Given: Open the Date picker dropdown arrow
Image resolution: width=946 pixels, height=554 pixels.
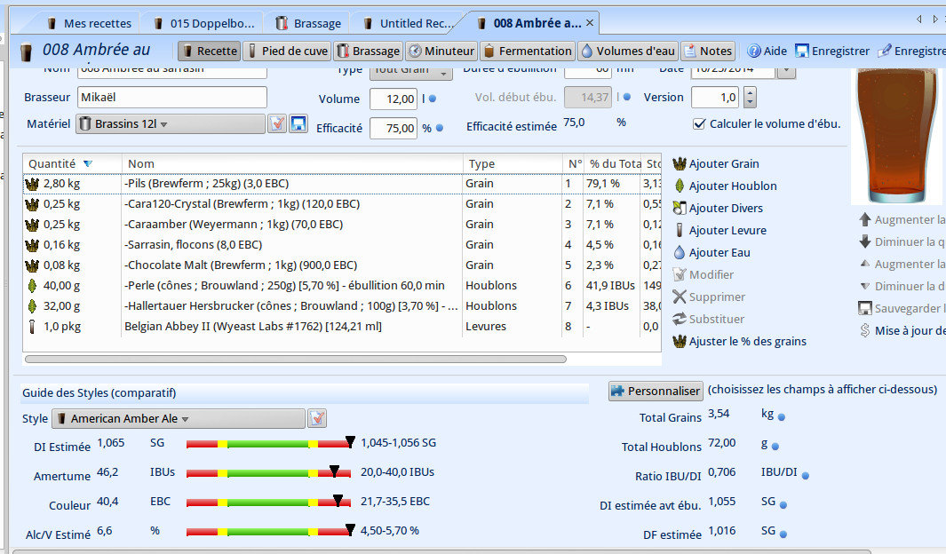Looking at the screenshot, I should point(785,71).
